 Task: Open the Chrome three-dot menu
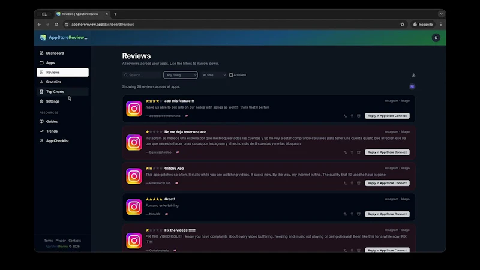click(x=441, y=25)
